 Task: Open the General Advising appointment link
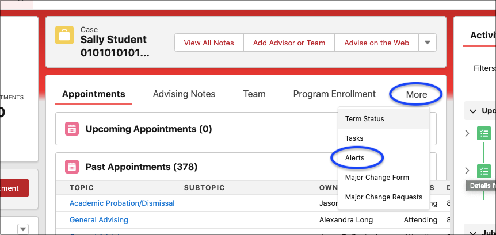click(99, 219)
